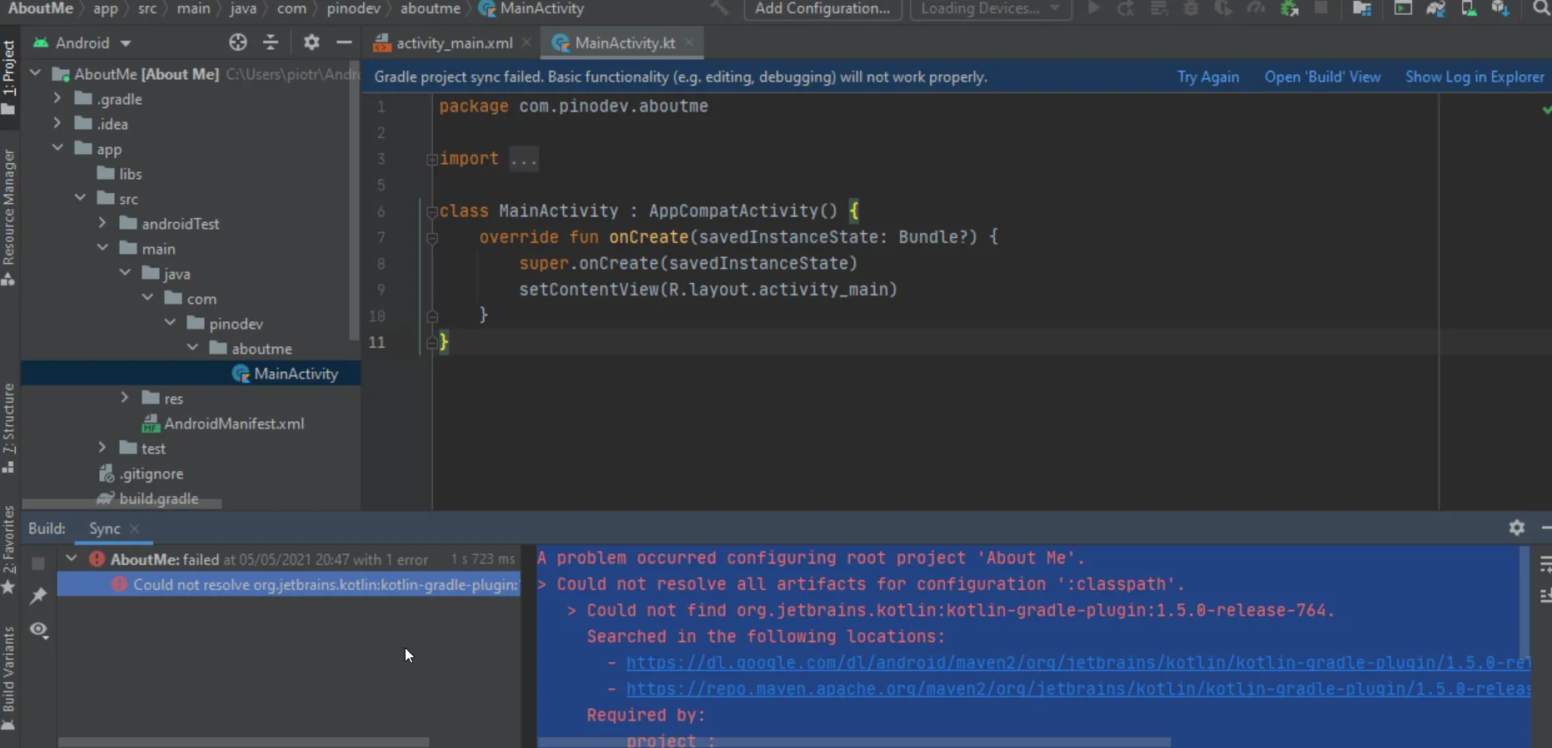Select MainActivity in project tree
This screenshot has width=1552, height=748.
coord(191,374)
